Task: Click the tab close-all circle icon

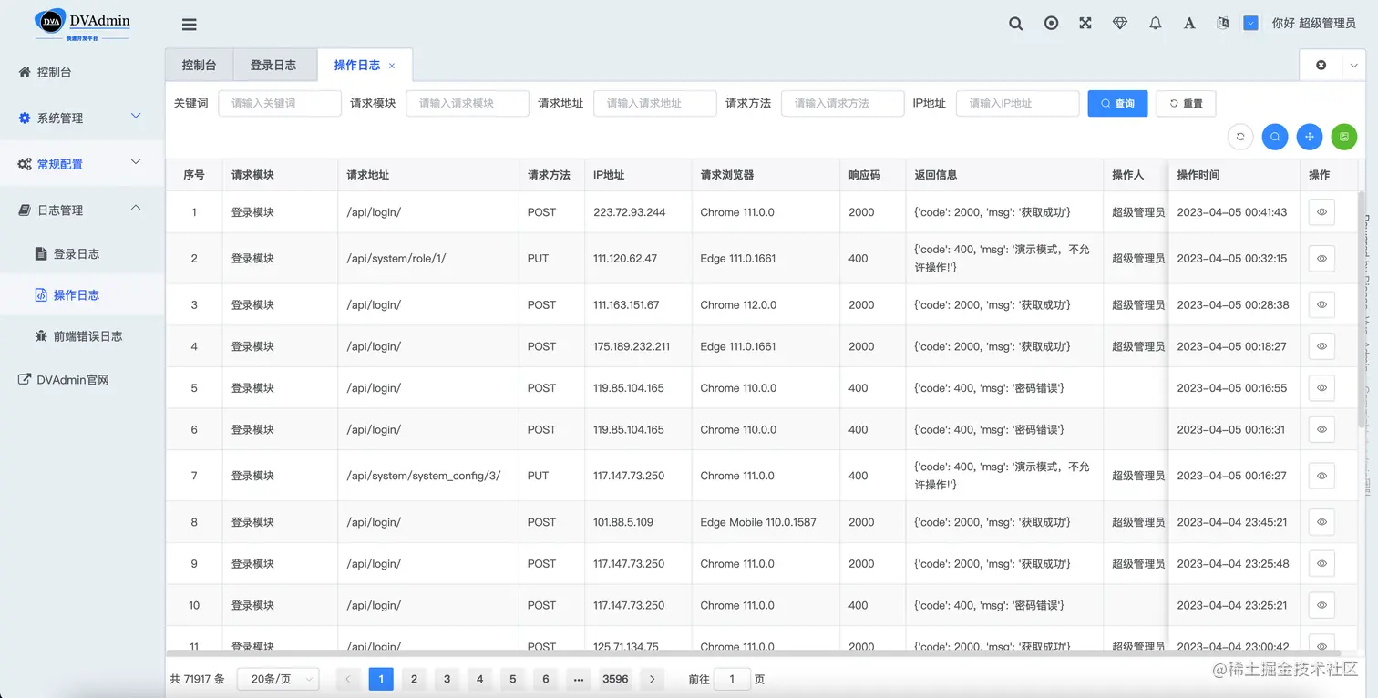Action: [x=1321, y=65]
